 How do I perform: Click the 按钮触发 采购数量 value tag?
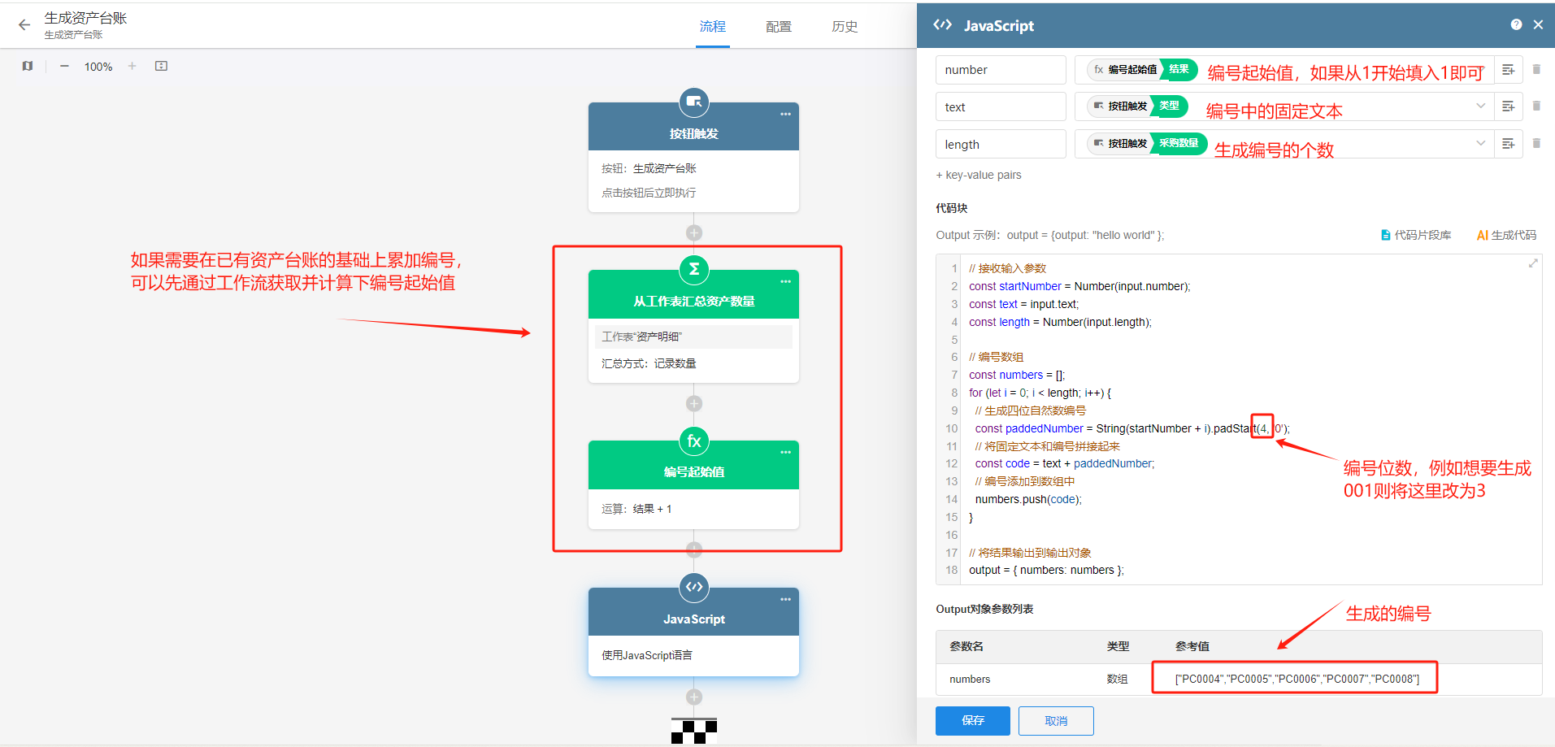1147,143
